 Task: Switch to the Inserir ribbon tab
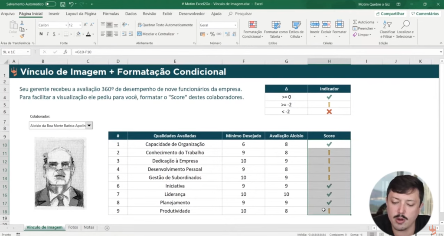[x=54, y=13]
